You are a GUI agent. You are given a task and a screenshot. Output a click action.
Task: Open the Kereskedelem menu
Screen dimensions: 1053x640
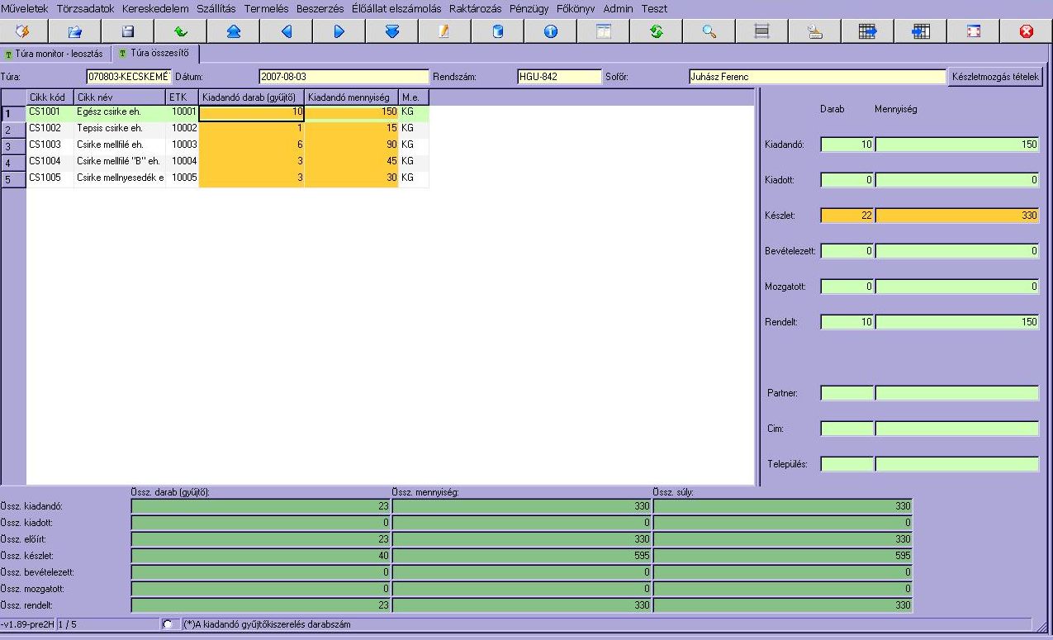tap(155, 8)
